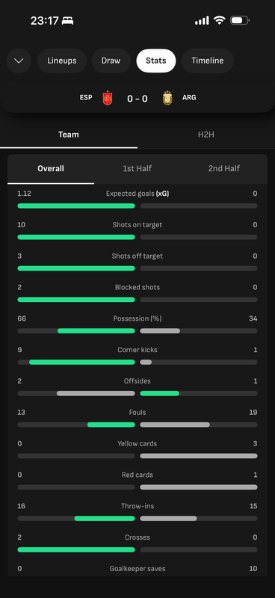Screen dimensions: 275x598
Task: Tap the battery indicator icon
Action: coord(240,20)
